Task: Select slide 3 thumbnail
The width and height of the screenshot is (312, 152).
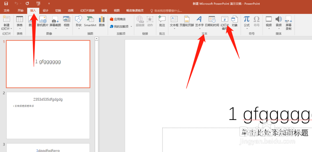Action: (x=48, y=148)
